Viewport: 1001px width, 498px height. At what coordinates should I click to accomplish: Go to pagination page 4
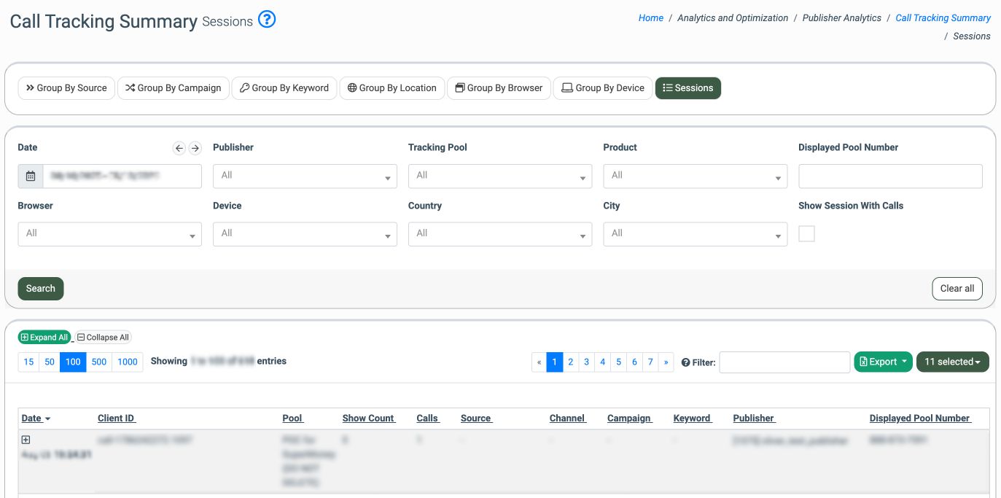pos(603,362)
